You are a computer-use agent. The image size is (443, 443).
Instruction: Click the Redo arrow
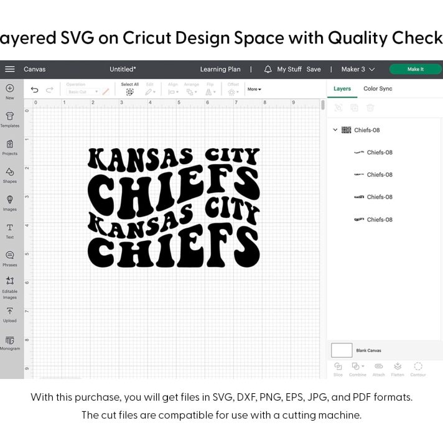[50, 90]
